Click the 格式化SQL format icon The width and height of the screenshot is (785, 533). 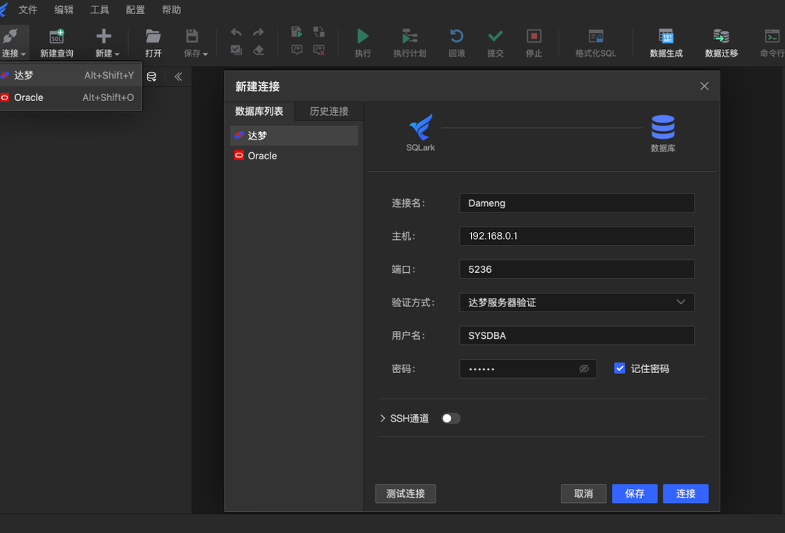(x=596, y=36)
